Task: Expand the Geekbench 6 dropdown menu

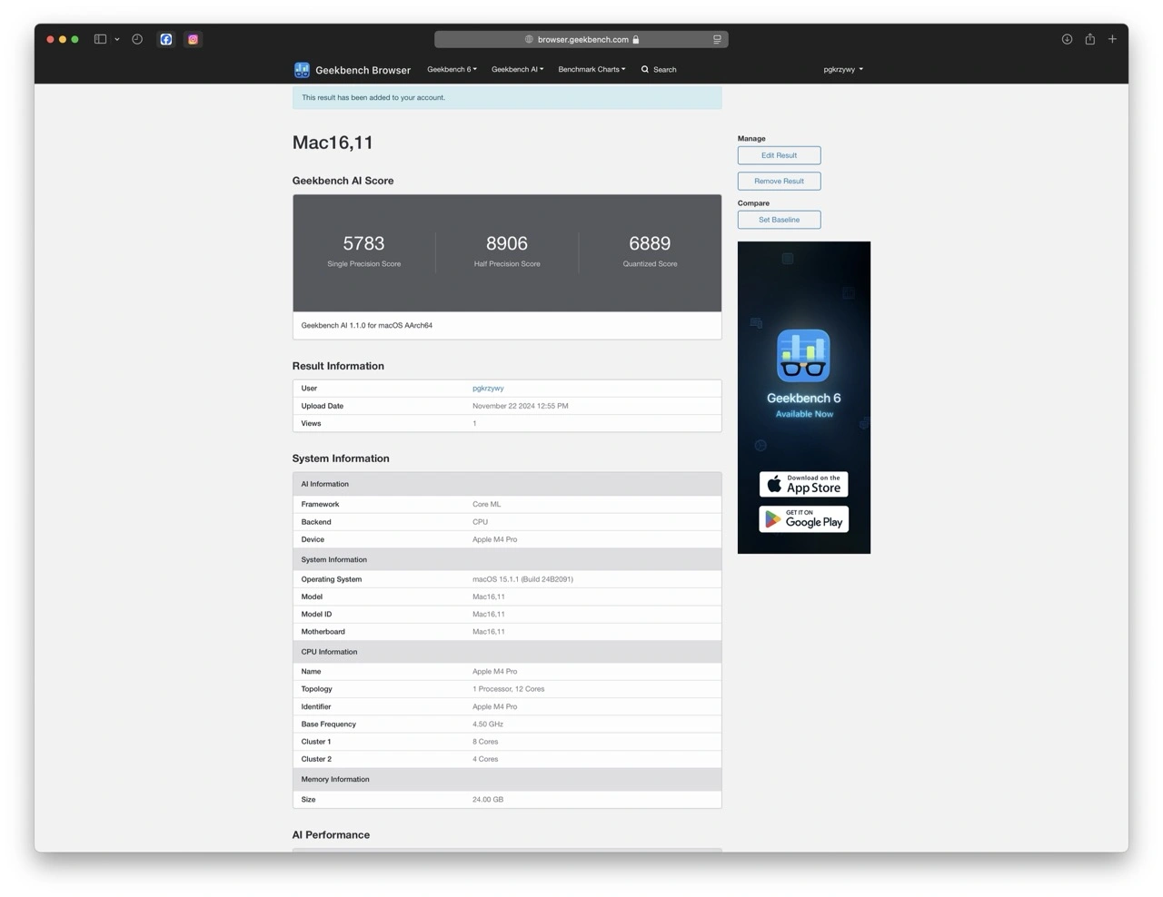Action: [x=452, y=69]
